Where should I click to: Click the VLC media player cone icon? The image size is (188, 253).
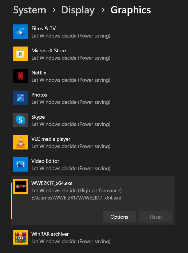coord(21,142)
